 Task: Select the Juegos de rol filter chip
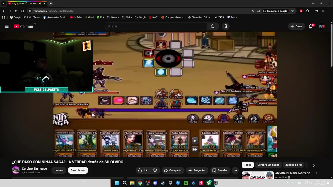point(293,165)
